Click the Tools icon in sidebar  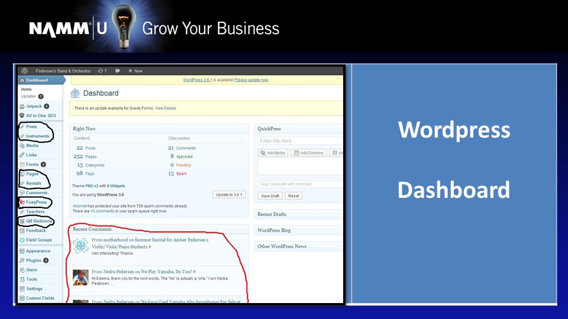coord(22,279)
